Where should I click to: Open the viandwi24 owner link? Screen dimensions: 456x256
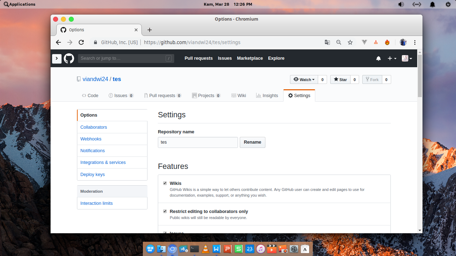[x=95, y=79]
